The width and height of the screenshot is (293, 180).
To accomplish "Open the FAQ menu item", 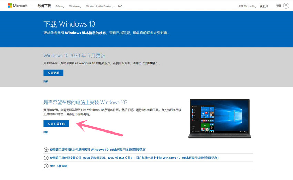I will click(120, 6).
